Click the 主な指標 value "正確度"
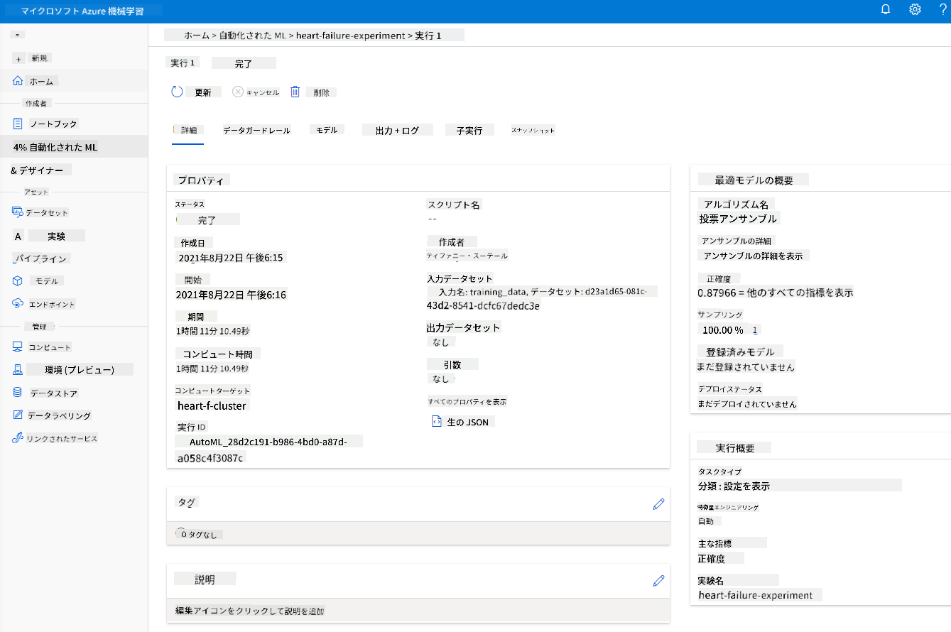The height and width of the screenshot is (632, 951). pyautogui.click(x=712, y=558)
